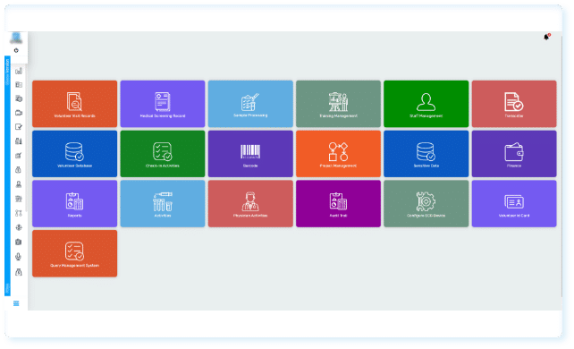Open the Configure ECG Device tile

[x=426, y=204]
